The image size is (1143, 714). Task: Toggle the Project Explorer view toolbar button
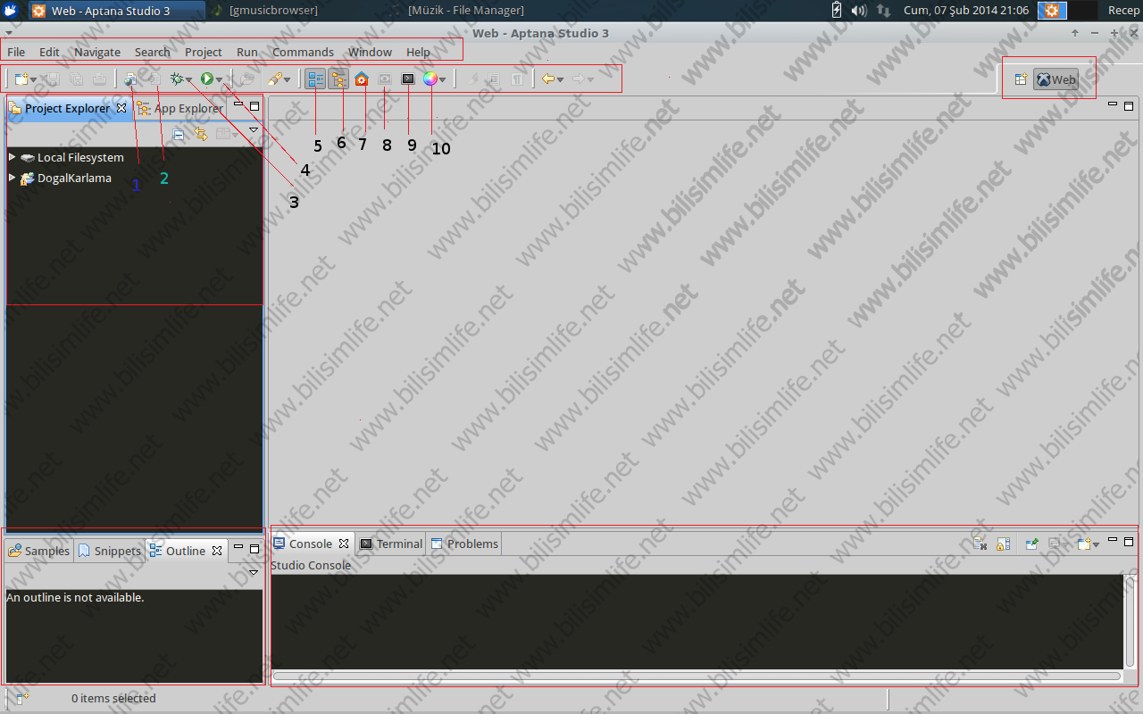pos(315,79)
